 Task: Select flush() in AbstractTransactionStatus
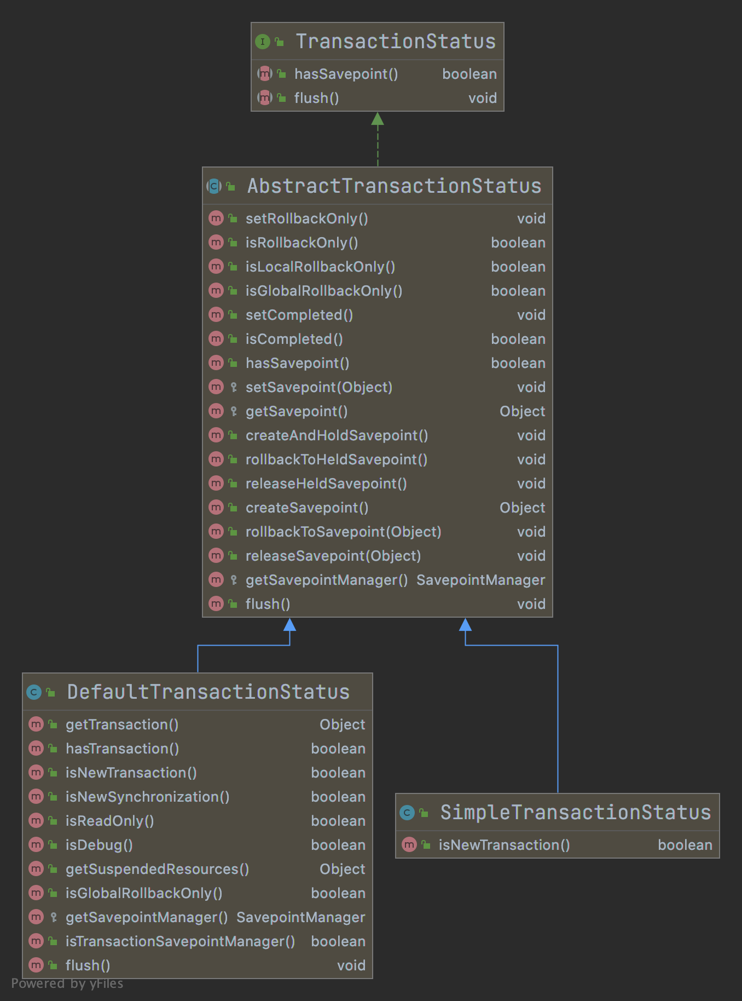[x=268, y=604]
